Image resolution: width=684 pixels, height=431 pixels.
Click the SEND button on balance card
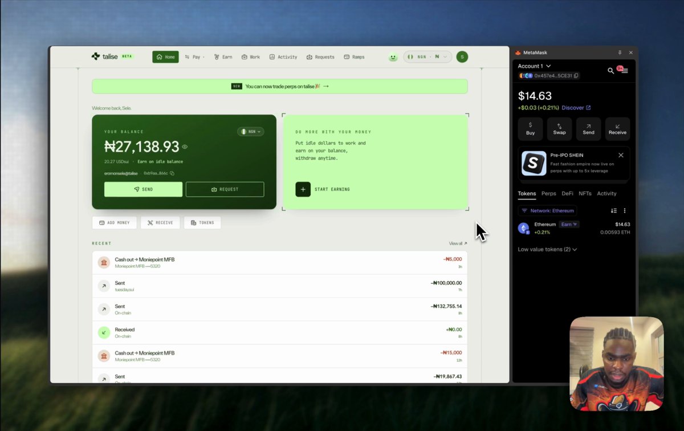(143, 189)
